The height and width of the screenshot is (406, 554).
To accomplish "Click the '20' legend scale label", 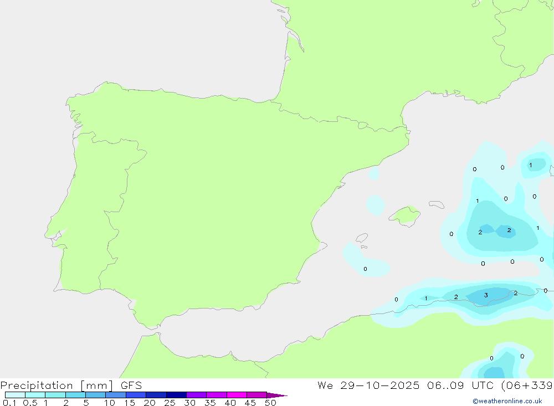I will [150, 403].
